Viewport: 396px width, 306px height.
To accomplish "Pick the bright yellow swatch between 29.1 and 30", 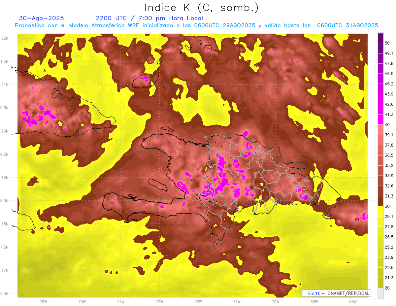I will click(x=380, y=211).
